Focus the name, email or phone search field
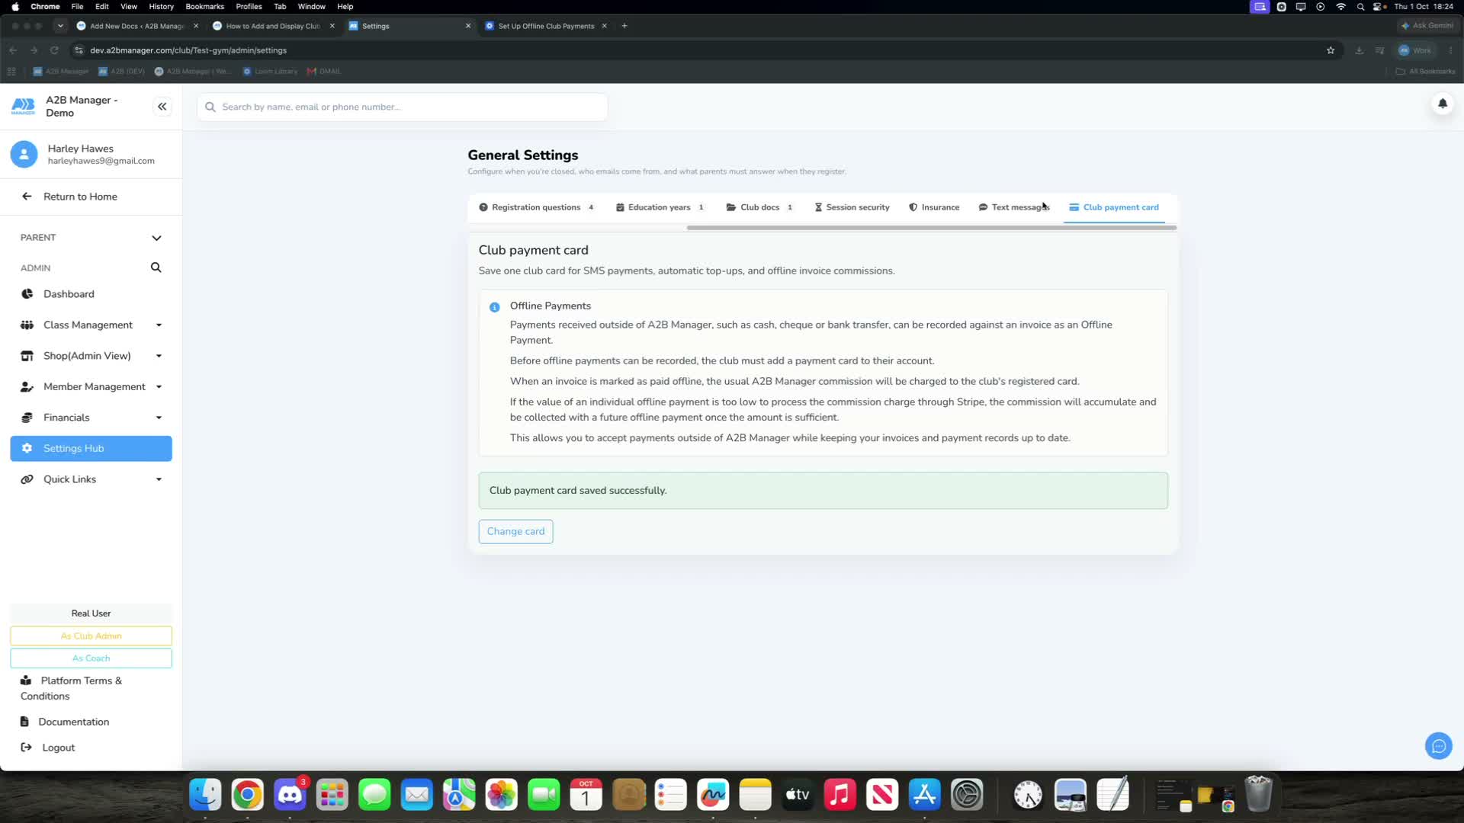 403,107
